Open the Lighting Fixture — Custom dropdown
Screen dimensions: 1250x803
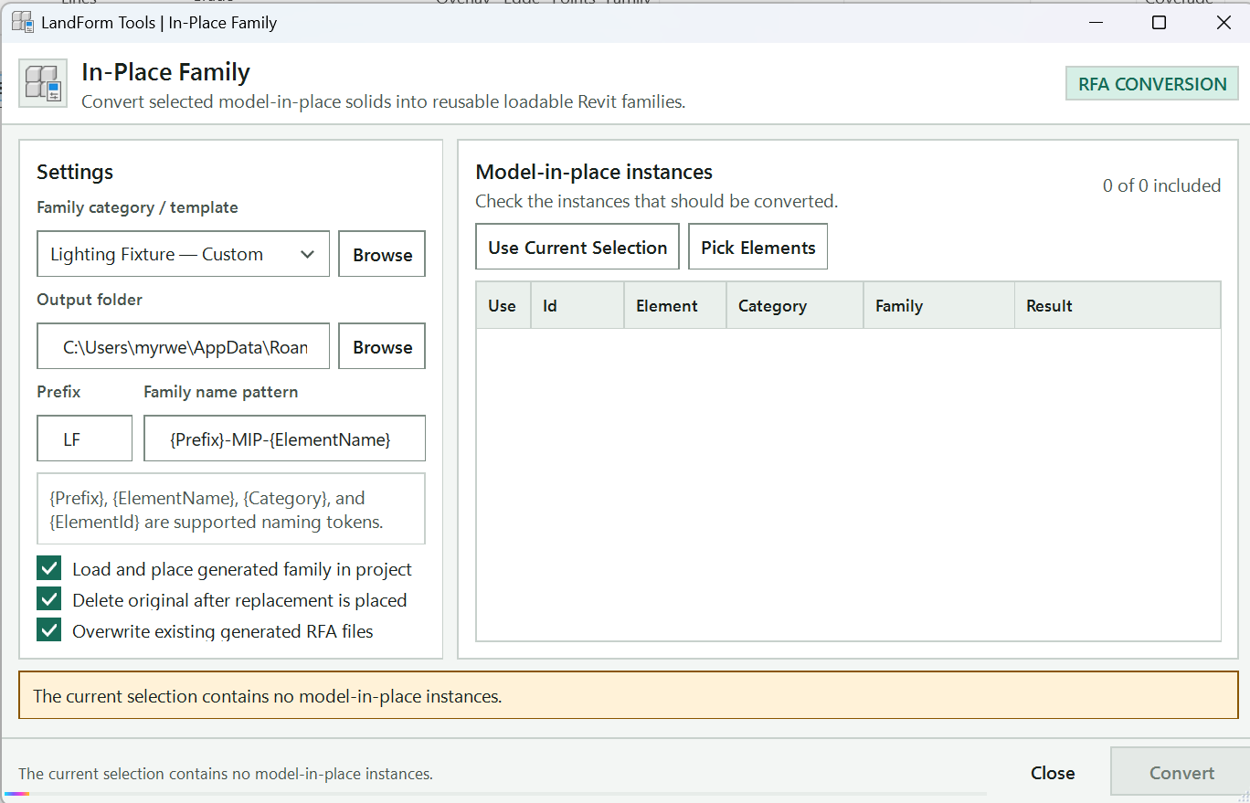tap(183, 254)
